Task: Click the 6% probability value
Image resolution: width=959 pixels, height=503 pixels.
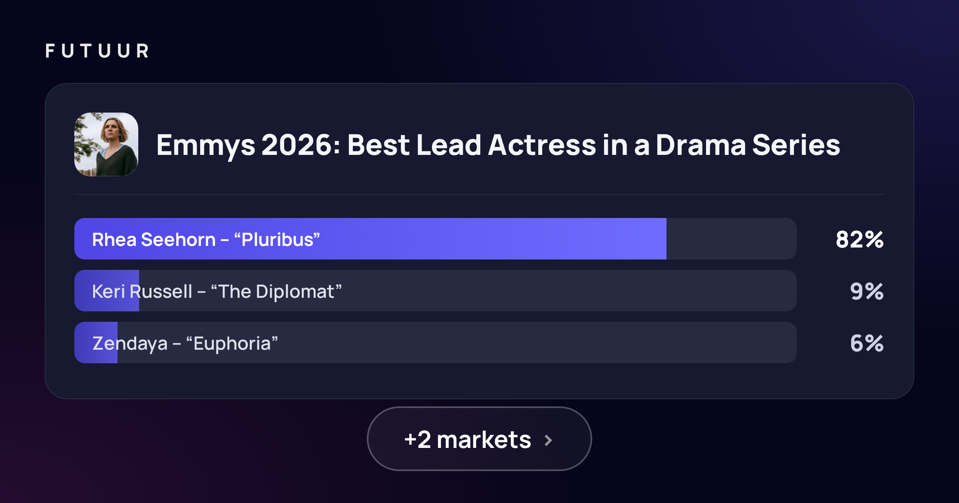Action: (x=867, y=343)
